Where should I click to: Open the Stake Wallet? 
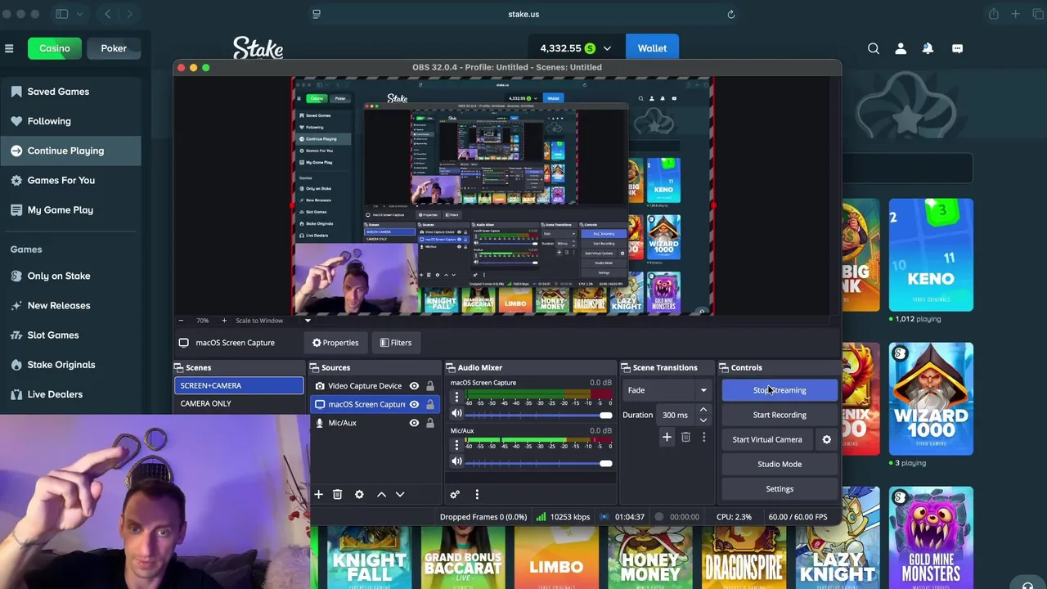(x=652, y=48)
